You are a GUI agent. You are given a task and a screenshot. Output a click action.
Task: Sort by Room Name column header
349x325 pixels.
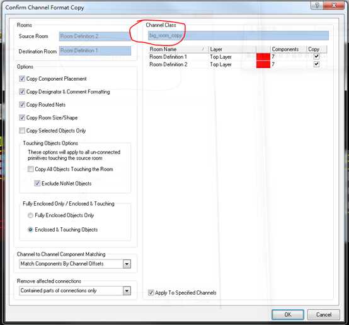point(178,49)
